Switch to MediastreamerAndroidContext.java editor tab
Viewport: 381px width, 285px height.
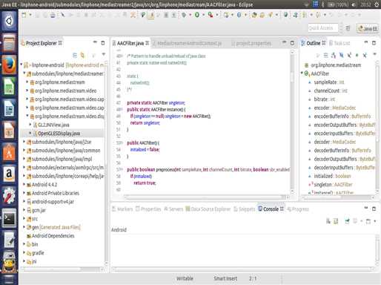tap(187, 43)
